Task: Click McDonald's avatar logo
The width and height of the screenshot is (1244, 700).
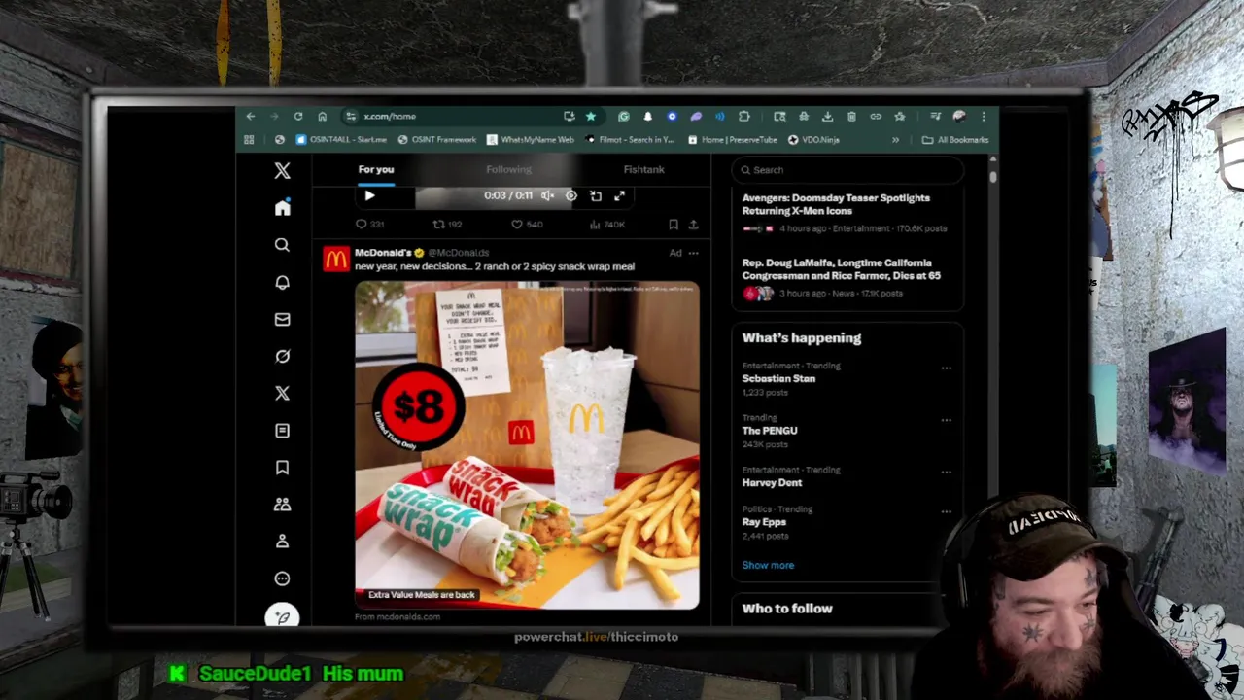Action: coord(336,260)
